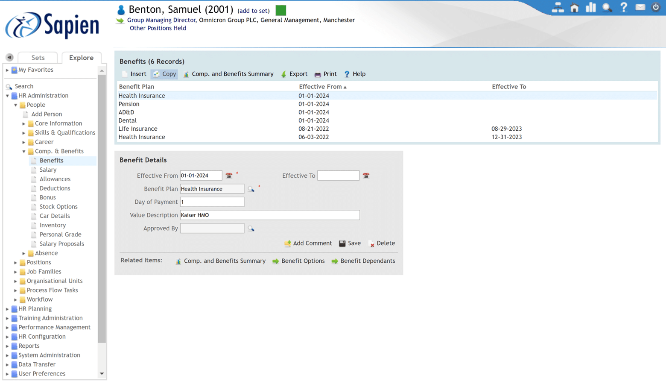666x387 pixels.
Task: Expand the Reports section
Action: pos(7,346)
